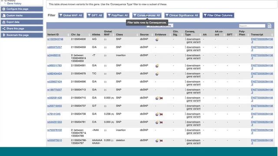Screen dimensions: 278x156
Task: Open the Consequences: All filter
Action: coord(147,16)
